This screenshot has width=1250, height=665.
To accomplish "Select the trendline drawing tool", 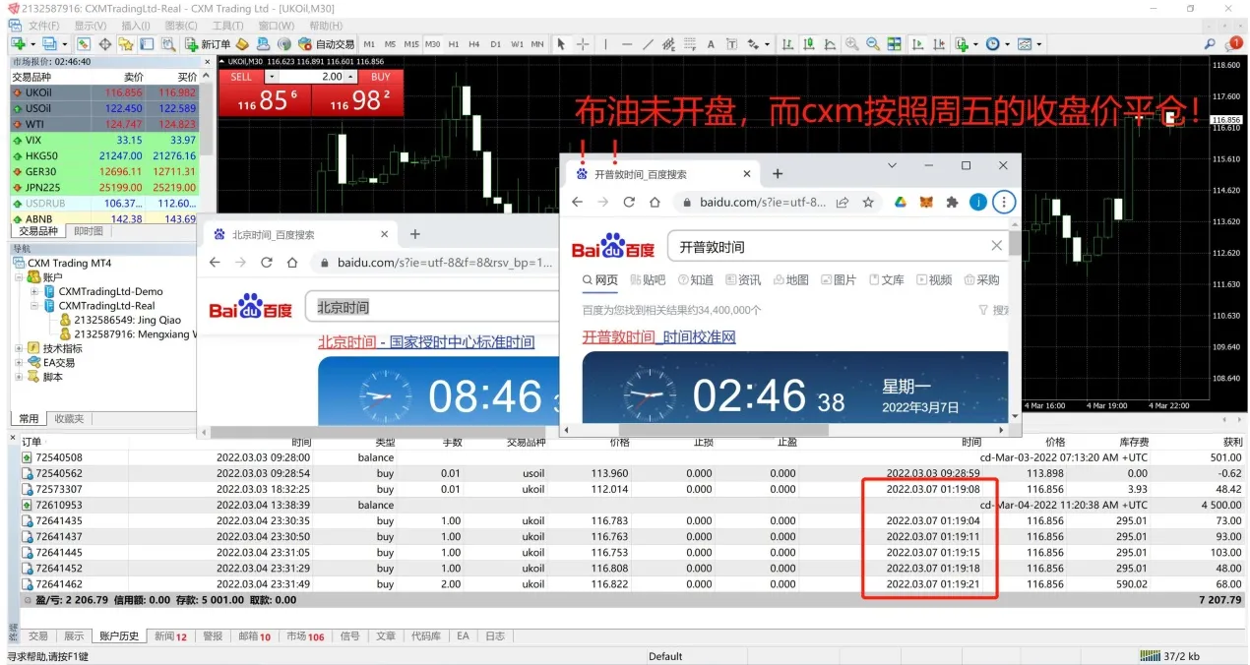I will [x=648, y=44].
